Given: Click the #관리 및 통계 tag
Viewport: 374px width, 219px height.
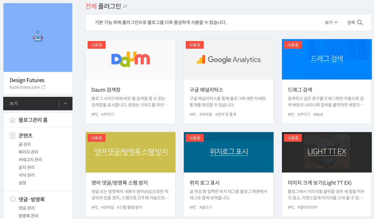Looking at the screenshot, I should point(225,114).
